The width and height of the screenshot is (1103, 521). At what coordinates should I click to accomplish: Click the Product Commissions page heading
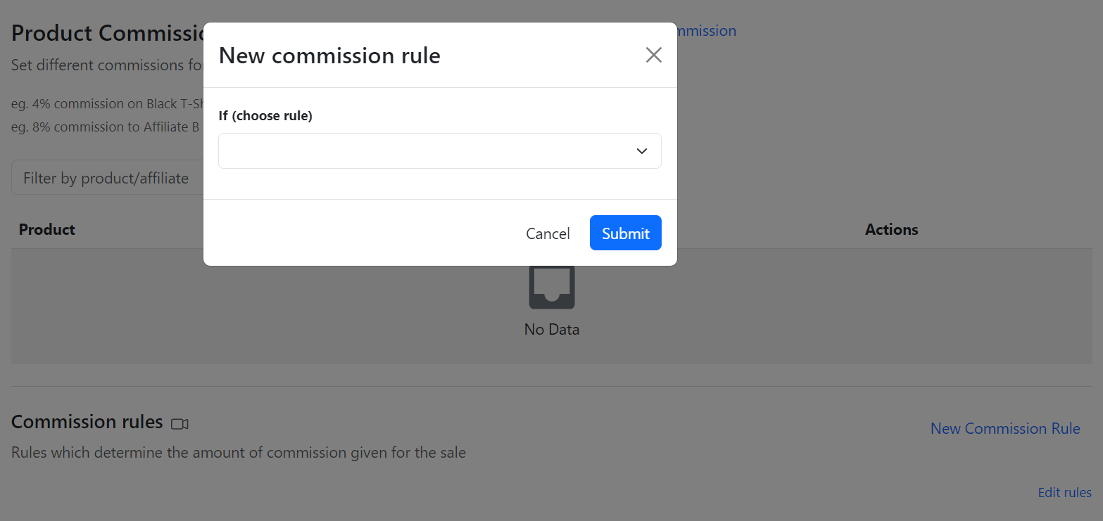107,33
